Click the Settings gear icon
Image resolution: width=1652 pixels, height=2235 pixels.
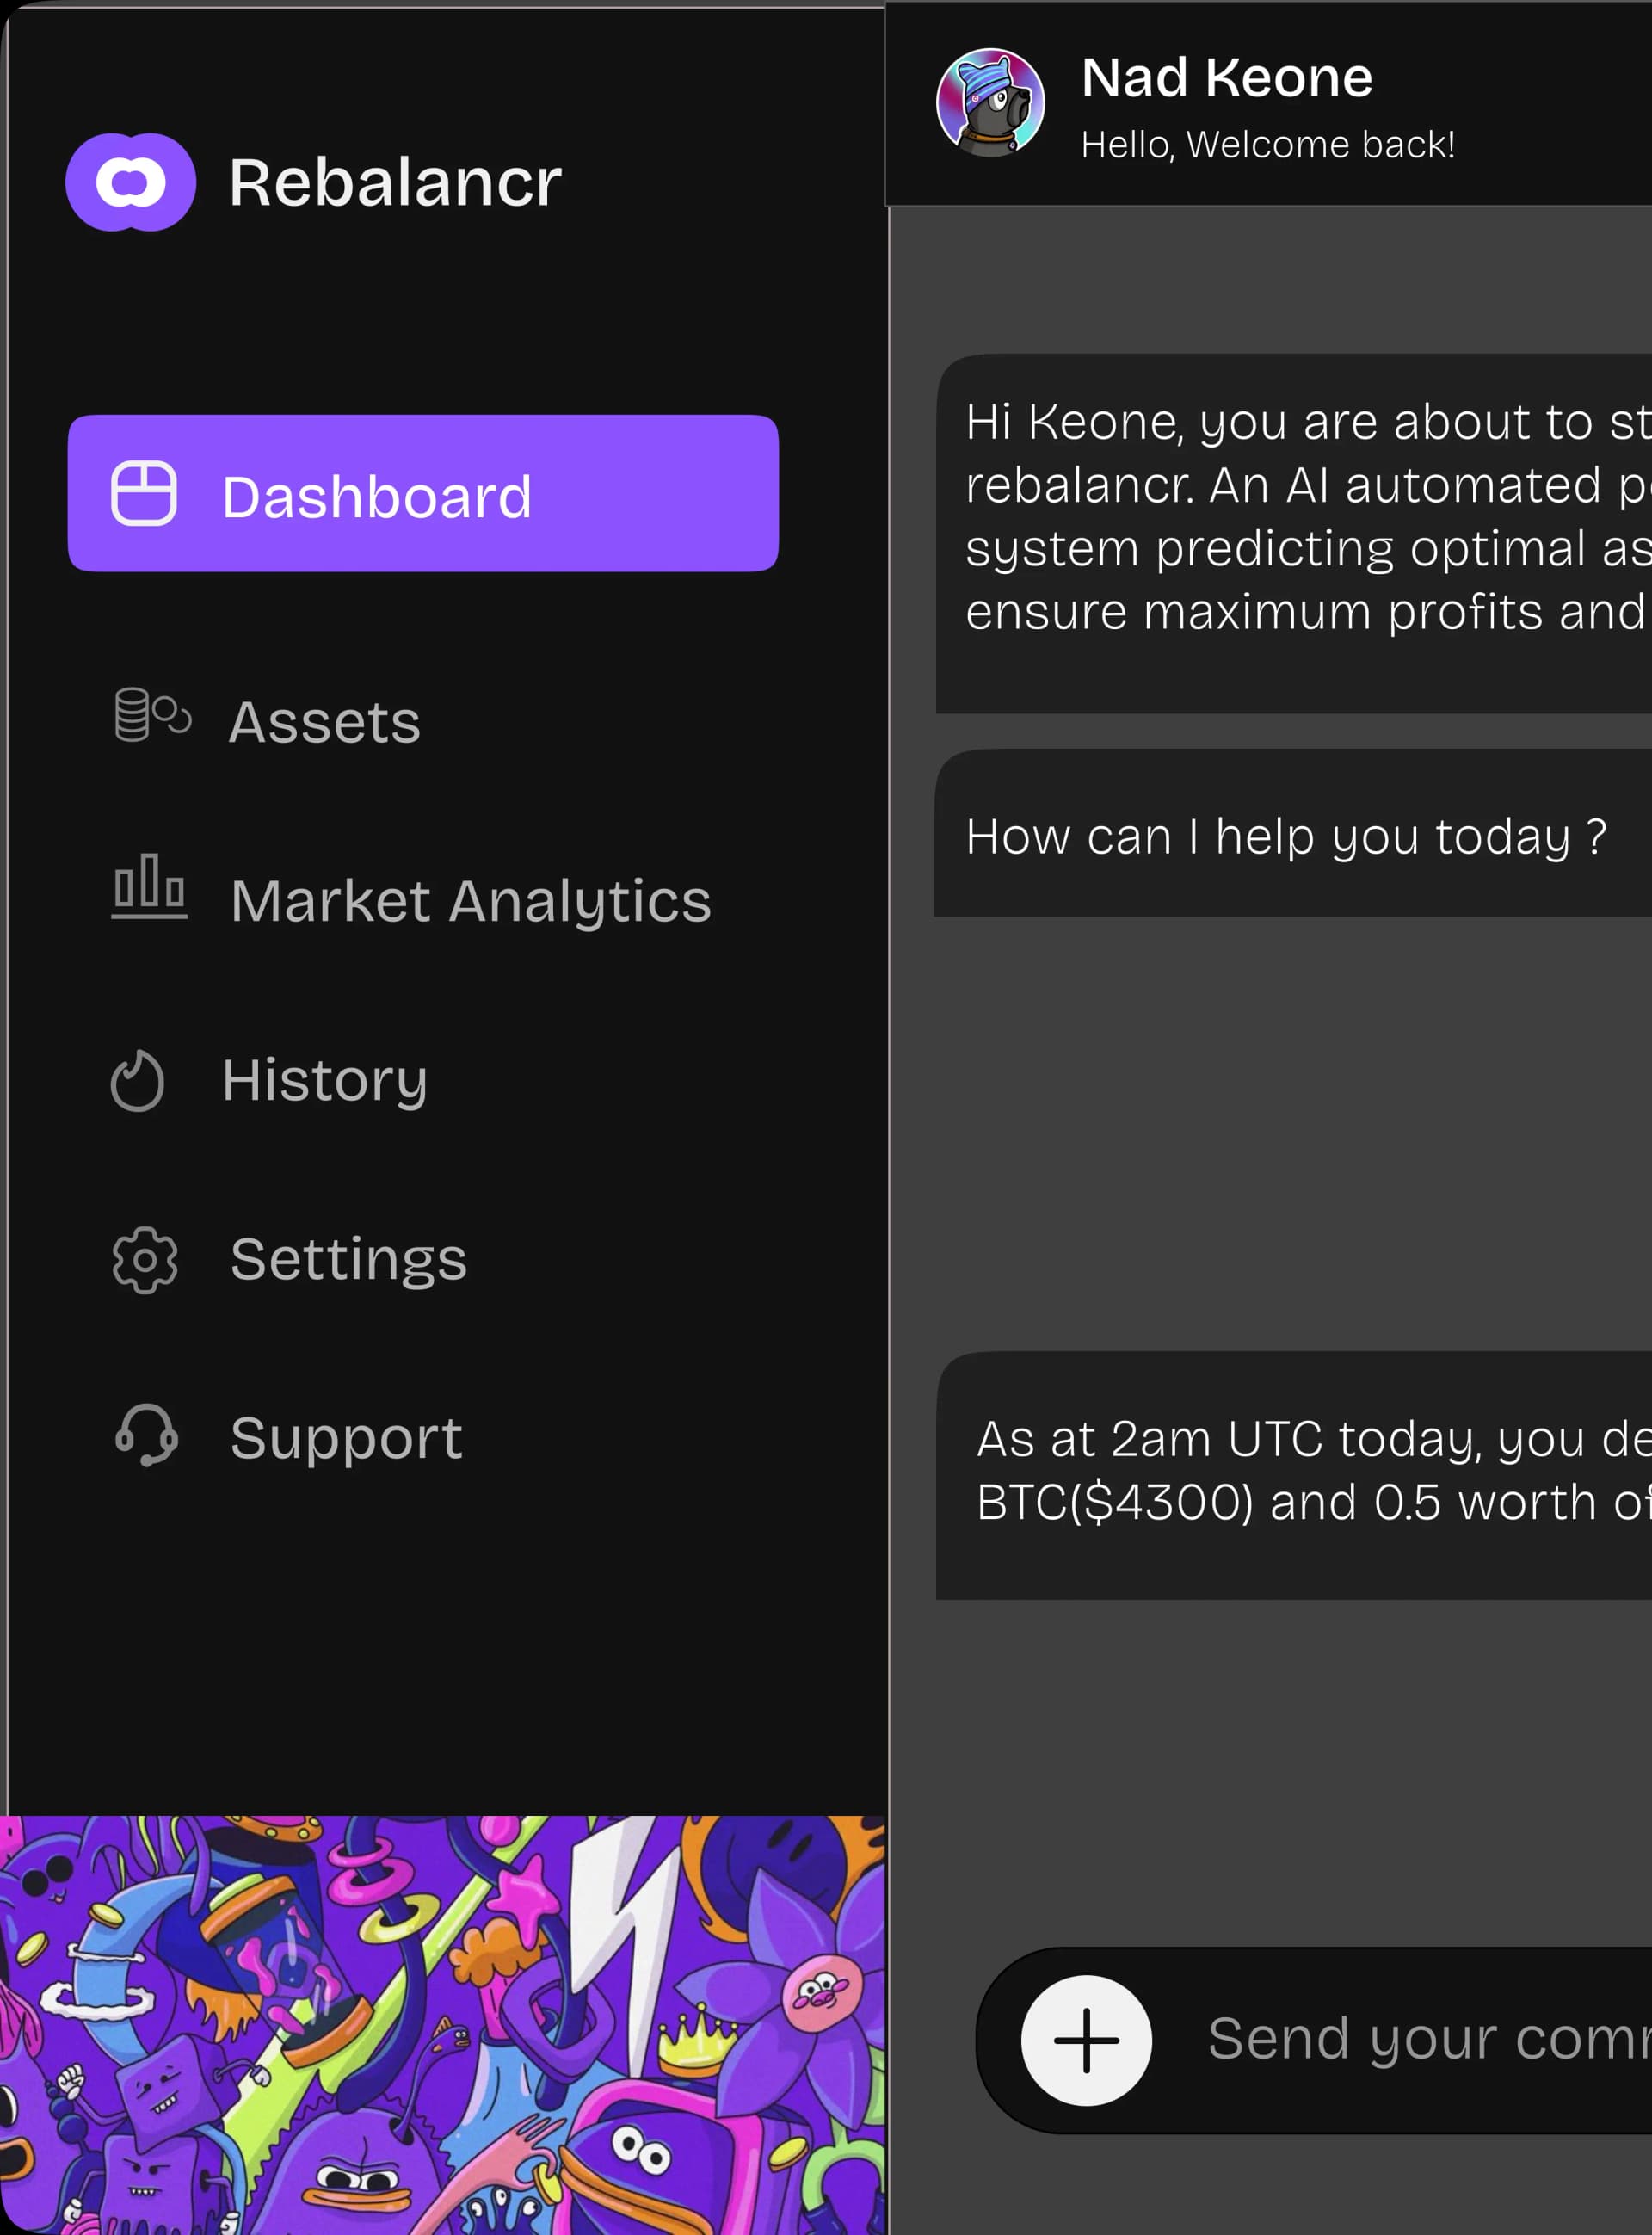point(145,1260)
